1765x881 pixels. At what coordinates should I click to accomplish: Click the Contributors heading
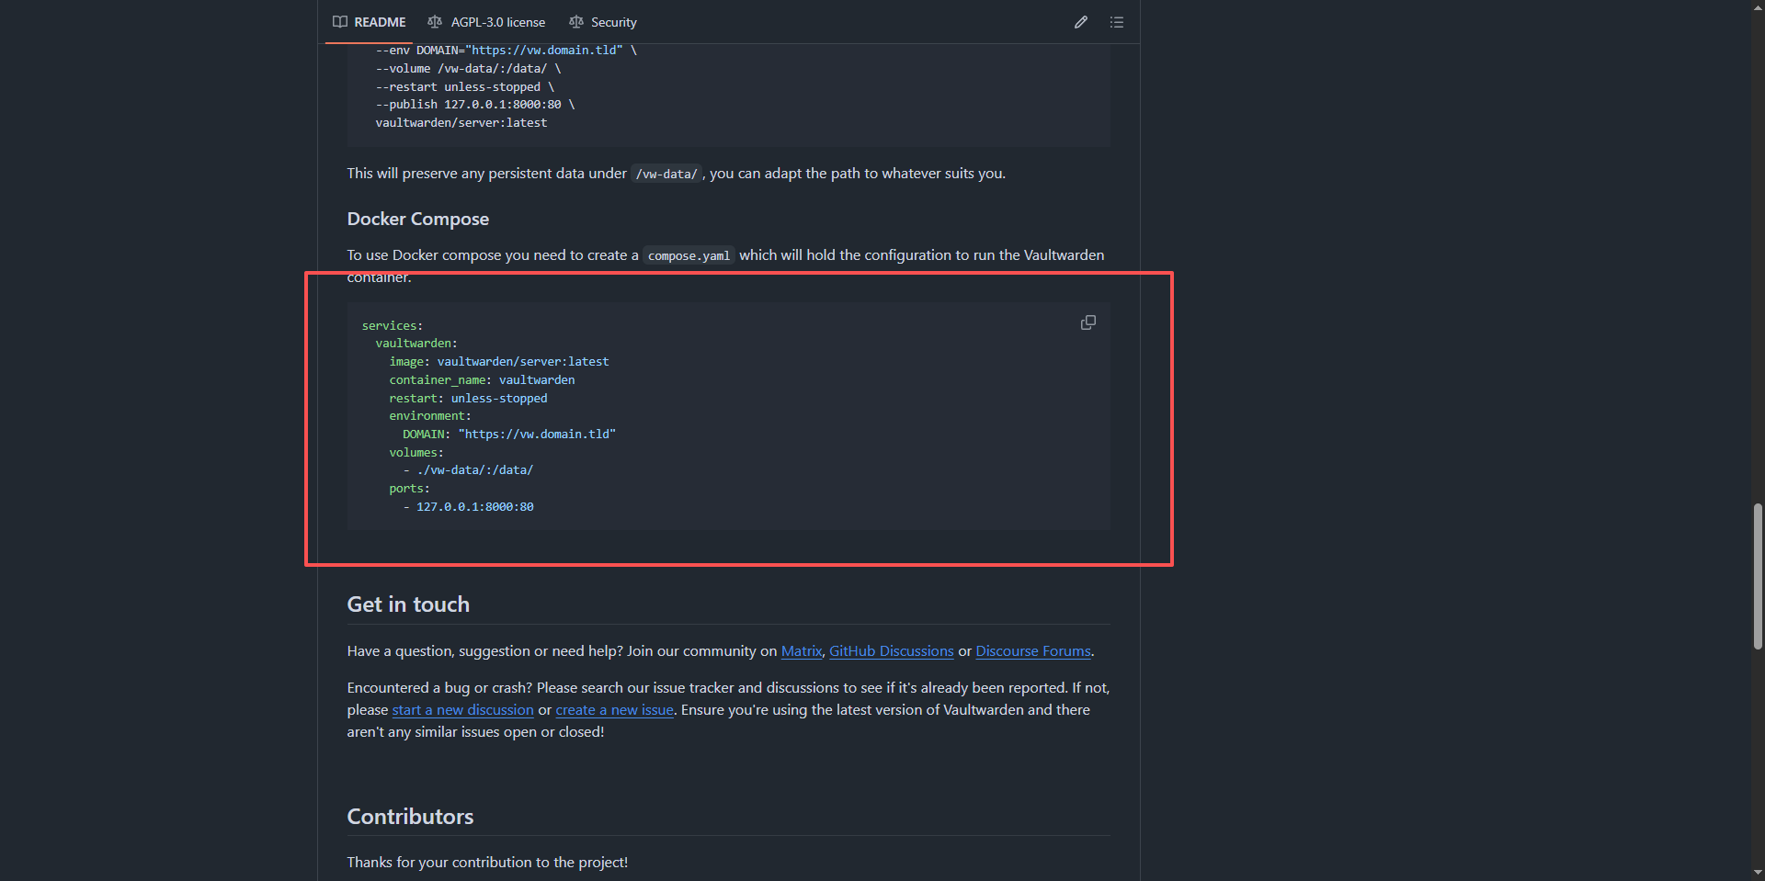tap(410, 817)
